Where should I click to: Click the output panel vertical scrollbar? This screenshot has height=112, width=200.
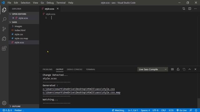click(x=199, y=103)
